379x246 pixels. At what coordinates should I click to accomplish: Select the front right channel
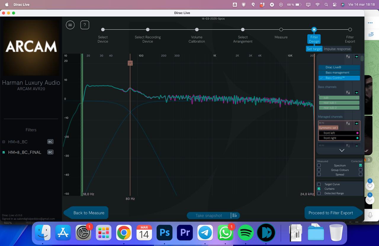click(x=339, y=138)
